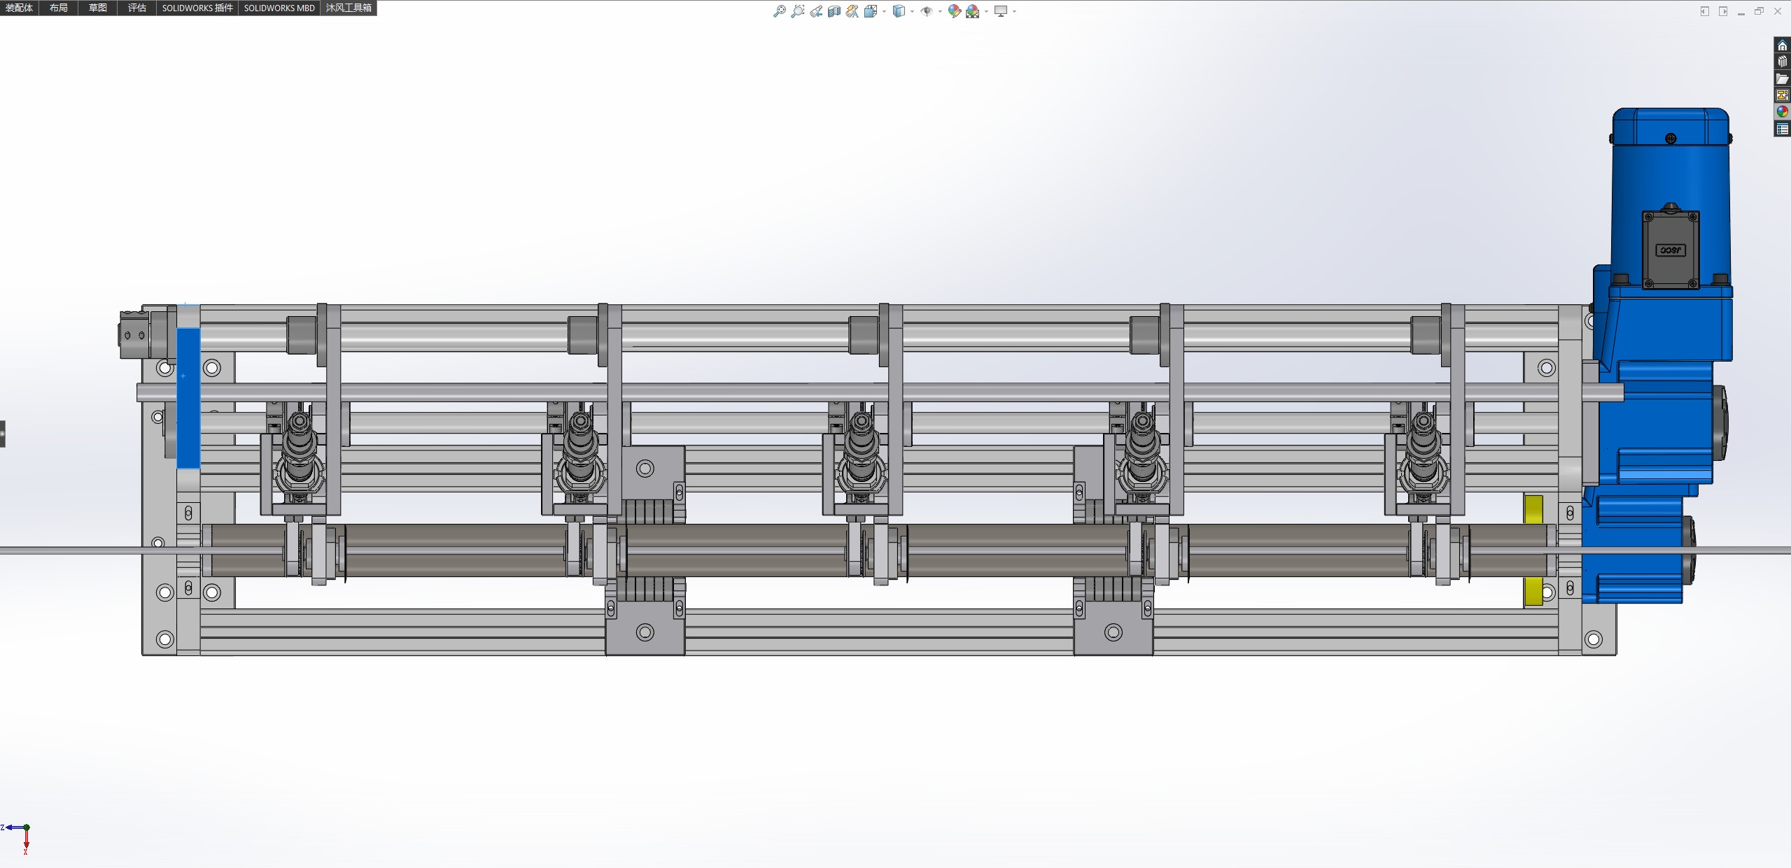
Task: Switch to the 装配体 tab
Action: coord(19,8)
